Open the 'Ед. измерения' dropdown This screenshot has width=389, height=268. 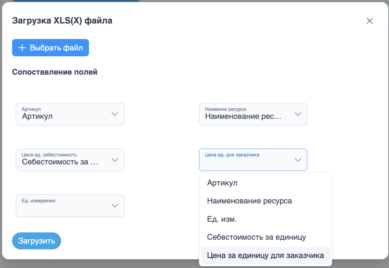(70, 205)
